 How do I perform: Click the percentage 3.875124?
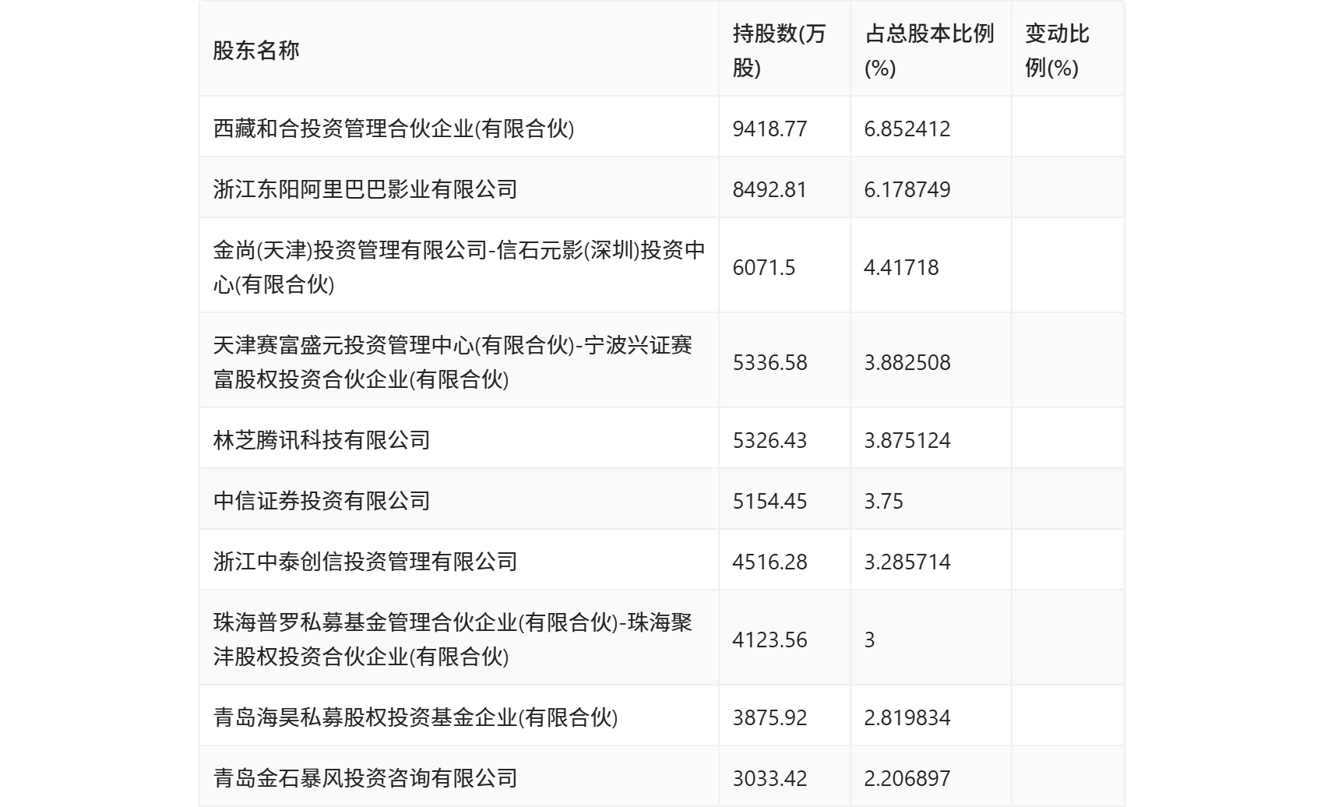907,440
